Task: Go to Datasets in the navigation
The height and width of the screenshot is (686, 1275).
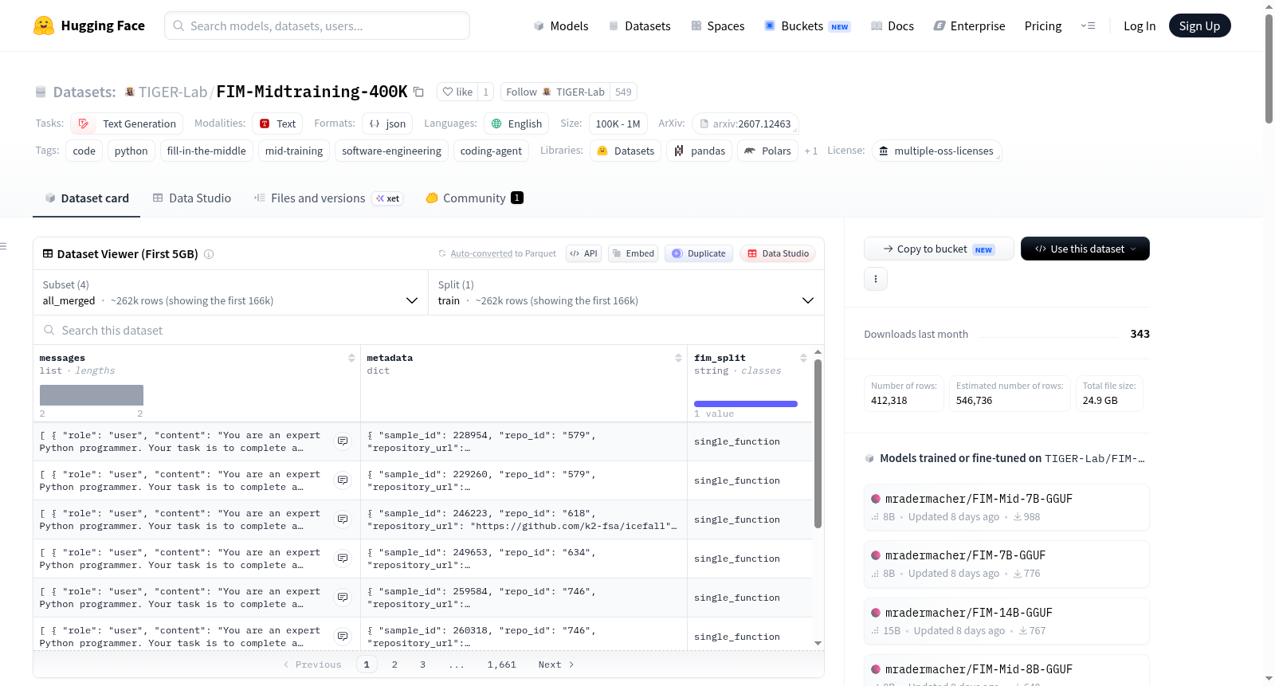Action: point(639,25)
